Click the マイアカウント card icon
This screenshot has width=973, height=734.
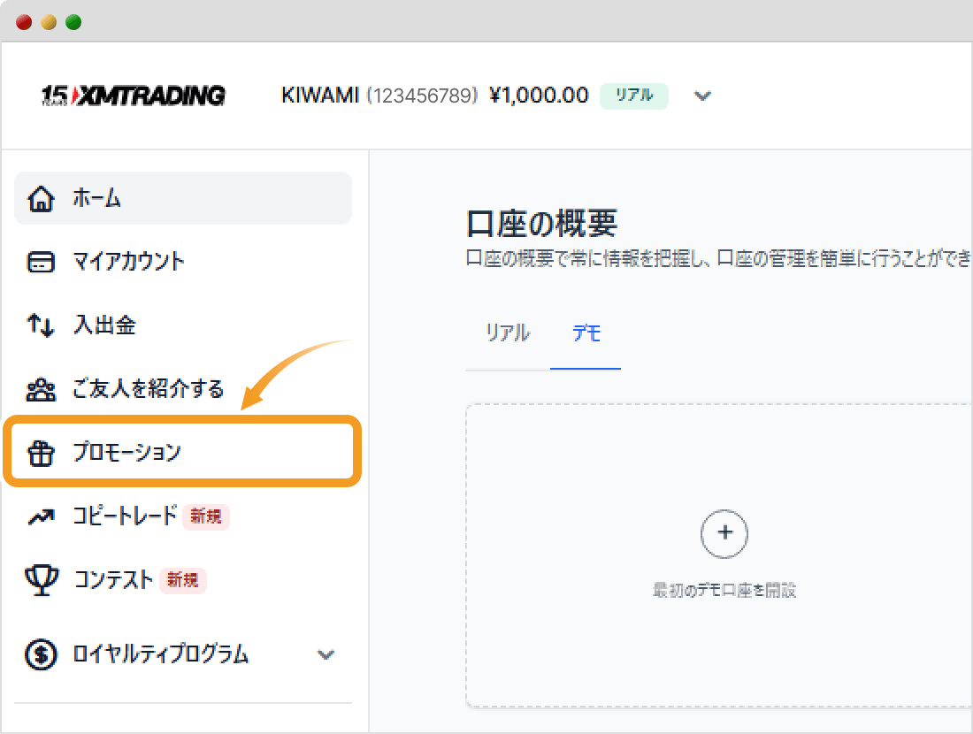[x=41, y=262]
